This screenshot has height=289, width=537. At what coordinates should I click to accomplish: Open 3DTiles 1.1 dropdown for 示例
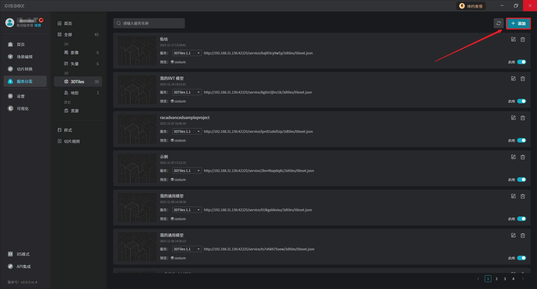[187, 171]
